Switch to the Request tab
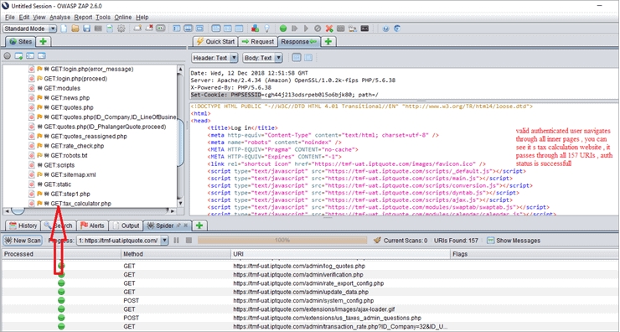The width and height of the screenshot is (620, 332). (x=257, y=42)
